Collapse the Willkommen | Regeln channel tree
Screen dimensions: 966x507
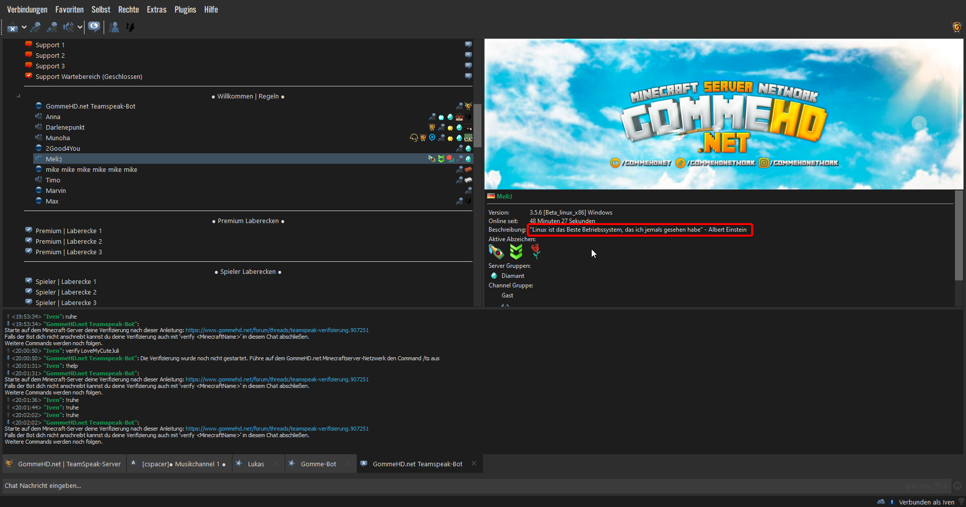(19, 95)
